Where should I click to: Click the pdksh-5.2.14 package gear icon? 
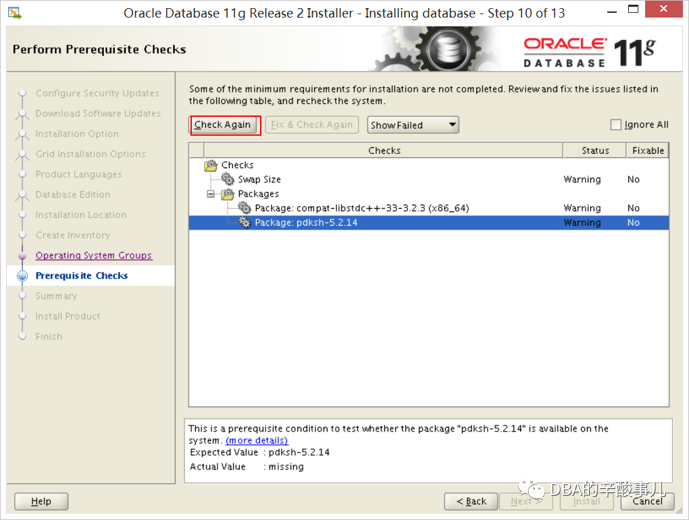(x=245, y=222)
